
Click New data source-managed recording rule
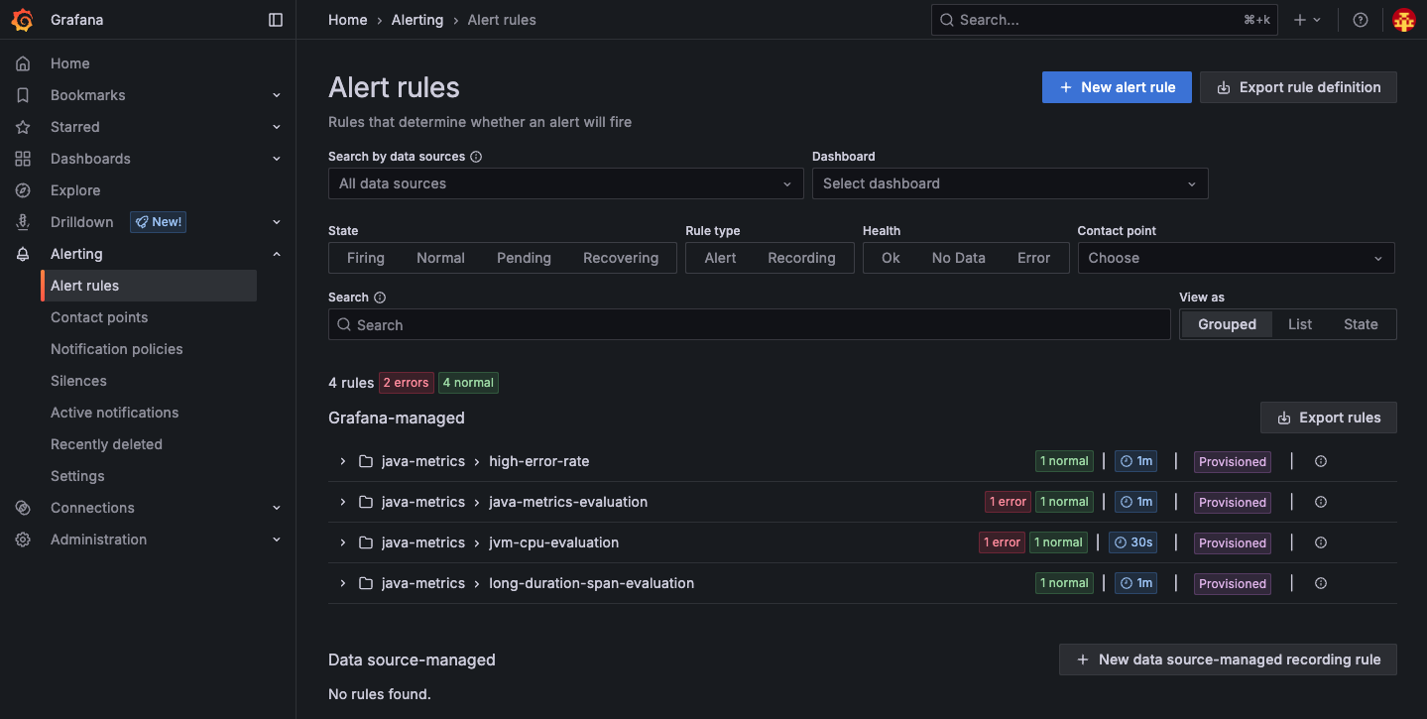[x=1228, y=659]
